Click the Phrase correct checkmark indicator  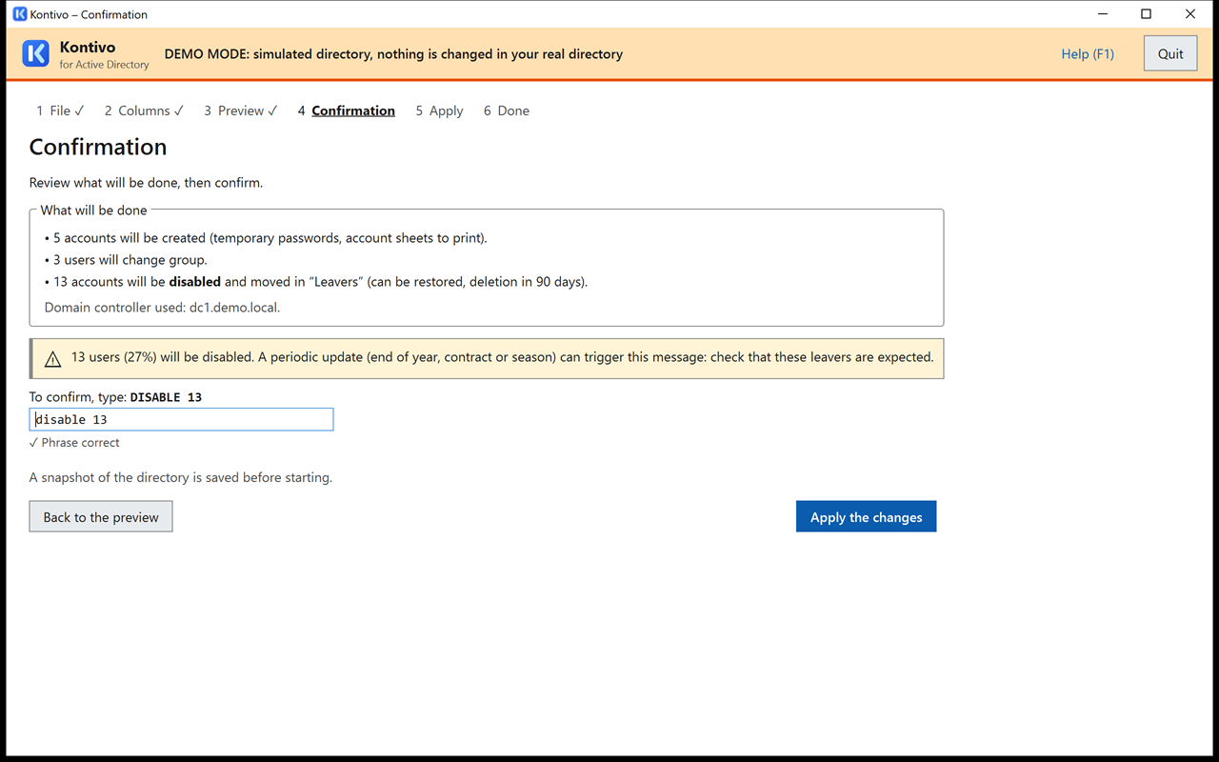[x=74, y=443]
